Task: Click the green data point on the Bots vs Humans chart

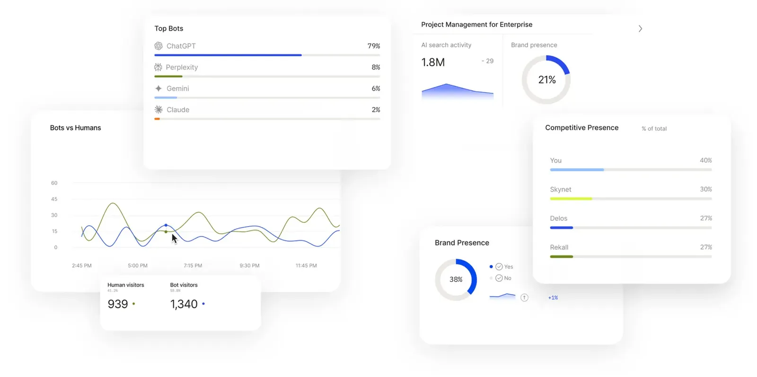Action: [166, 232]
